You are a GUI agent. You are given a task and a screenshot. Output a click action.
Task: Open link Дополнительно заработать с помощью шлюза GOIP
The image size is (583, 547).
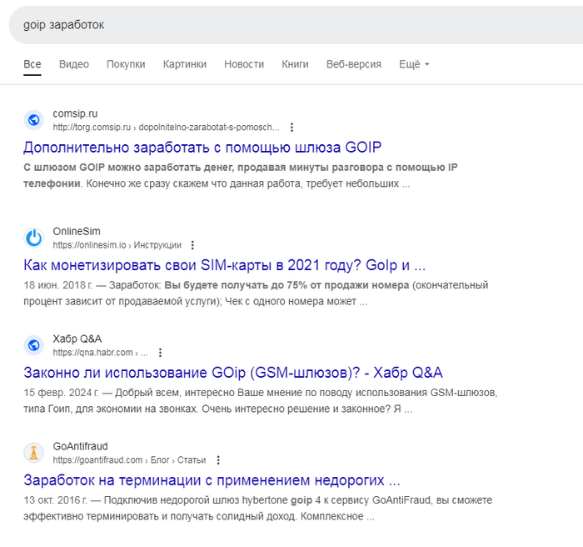pyautogui.click(x=202, y=148)
